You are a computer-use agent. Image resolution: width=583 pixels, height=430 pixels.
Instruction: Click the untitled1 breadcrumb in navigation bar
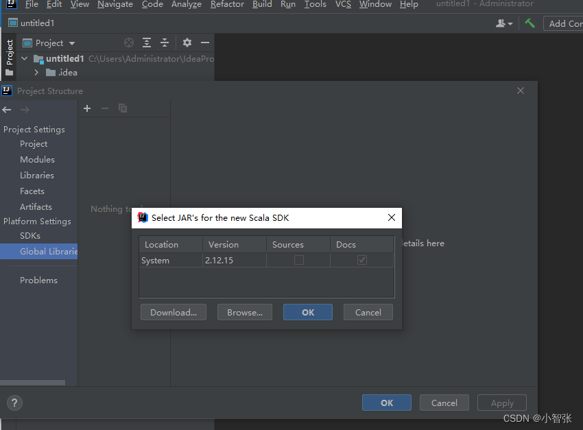[x=32, y=23]
